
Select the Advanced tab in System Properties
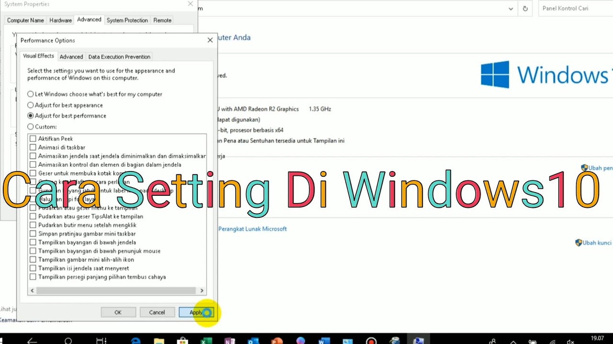(x=89, y=20)
